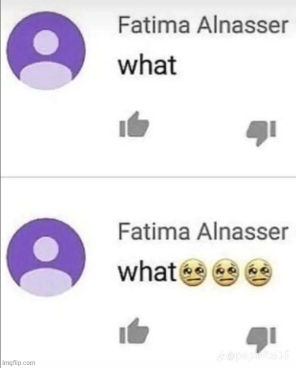The height and width of the screenshot is (368, 296).
Task: Click the avatar head circle in bottom comment
Action: [46, 249]
